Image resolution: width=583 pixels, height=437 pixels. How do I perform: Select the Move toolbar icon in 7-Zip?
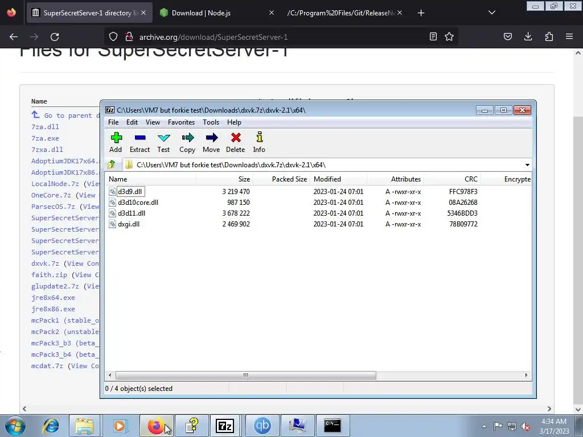click(x=211, y=142)
